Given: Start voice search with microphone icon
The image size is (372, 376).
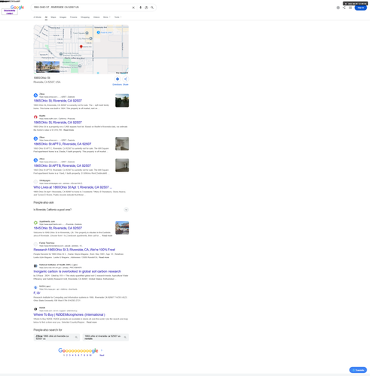Looking at the screenshot, I should (140, 8).
